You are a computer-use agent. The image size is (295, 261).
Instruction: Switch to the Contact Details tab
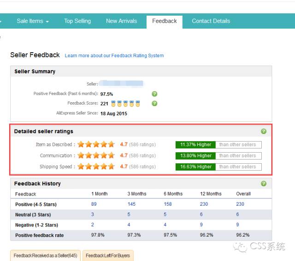pos(211,21)
